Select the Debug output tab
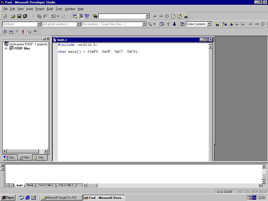268x201 pixels. (x=30, y=185)
